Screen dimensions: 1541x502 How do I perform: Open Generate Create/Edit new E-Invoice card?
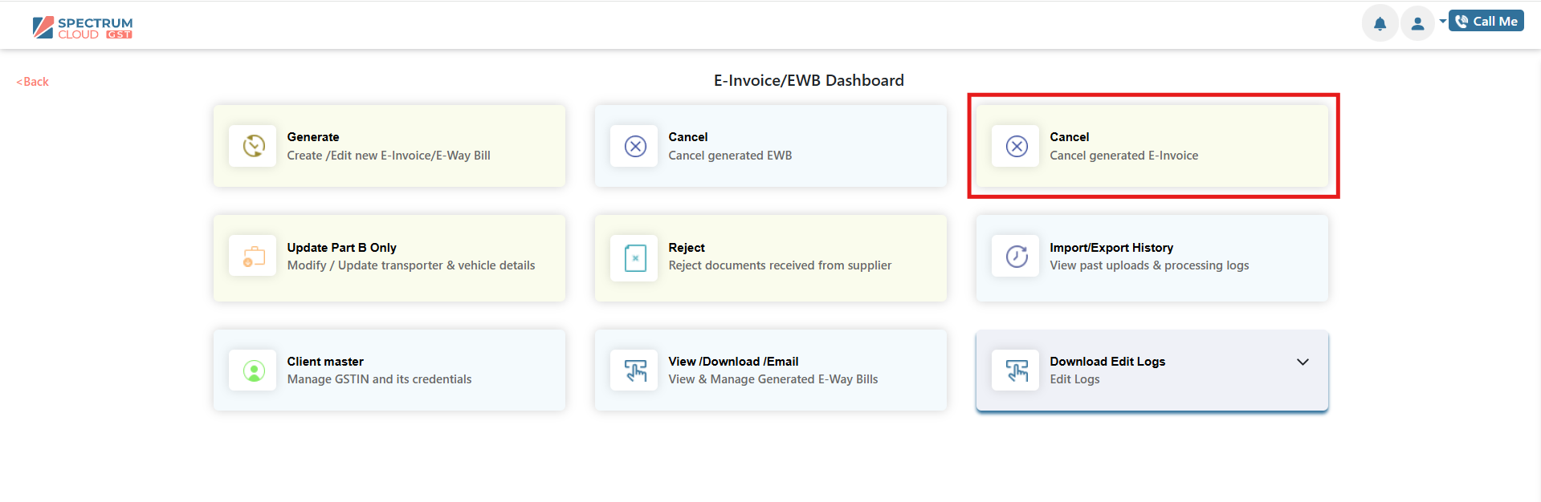click(389, 146)
